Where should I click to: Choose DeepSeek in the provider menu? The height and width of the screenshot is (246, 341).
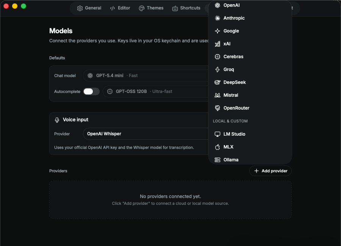[250, 82]
